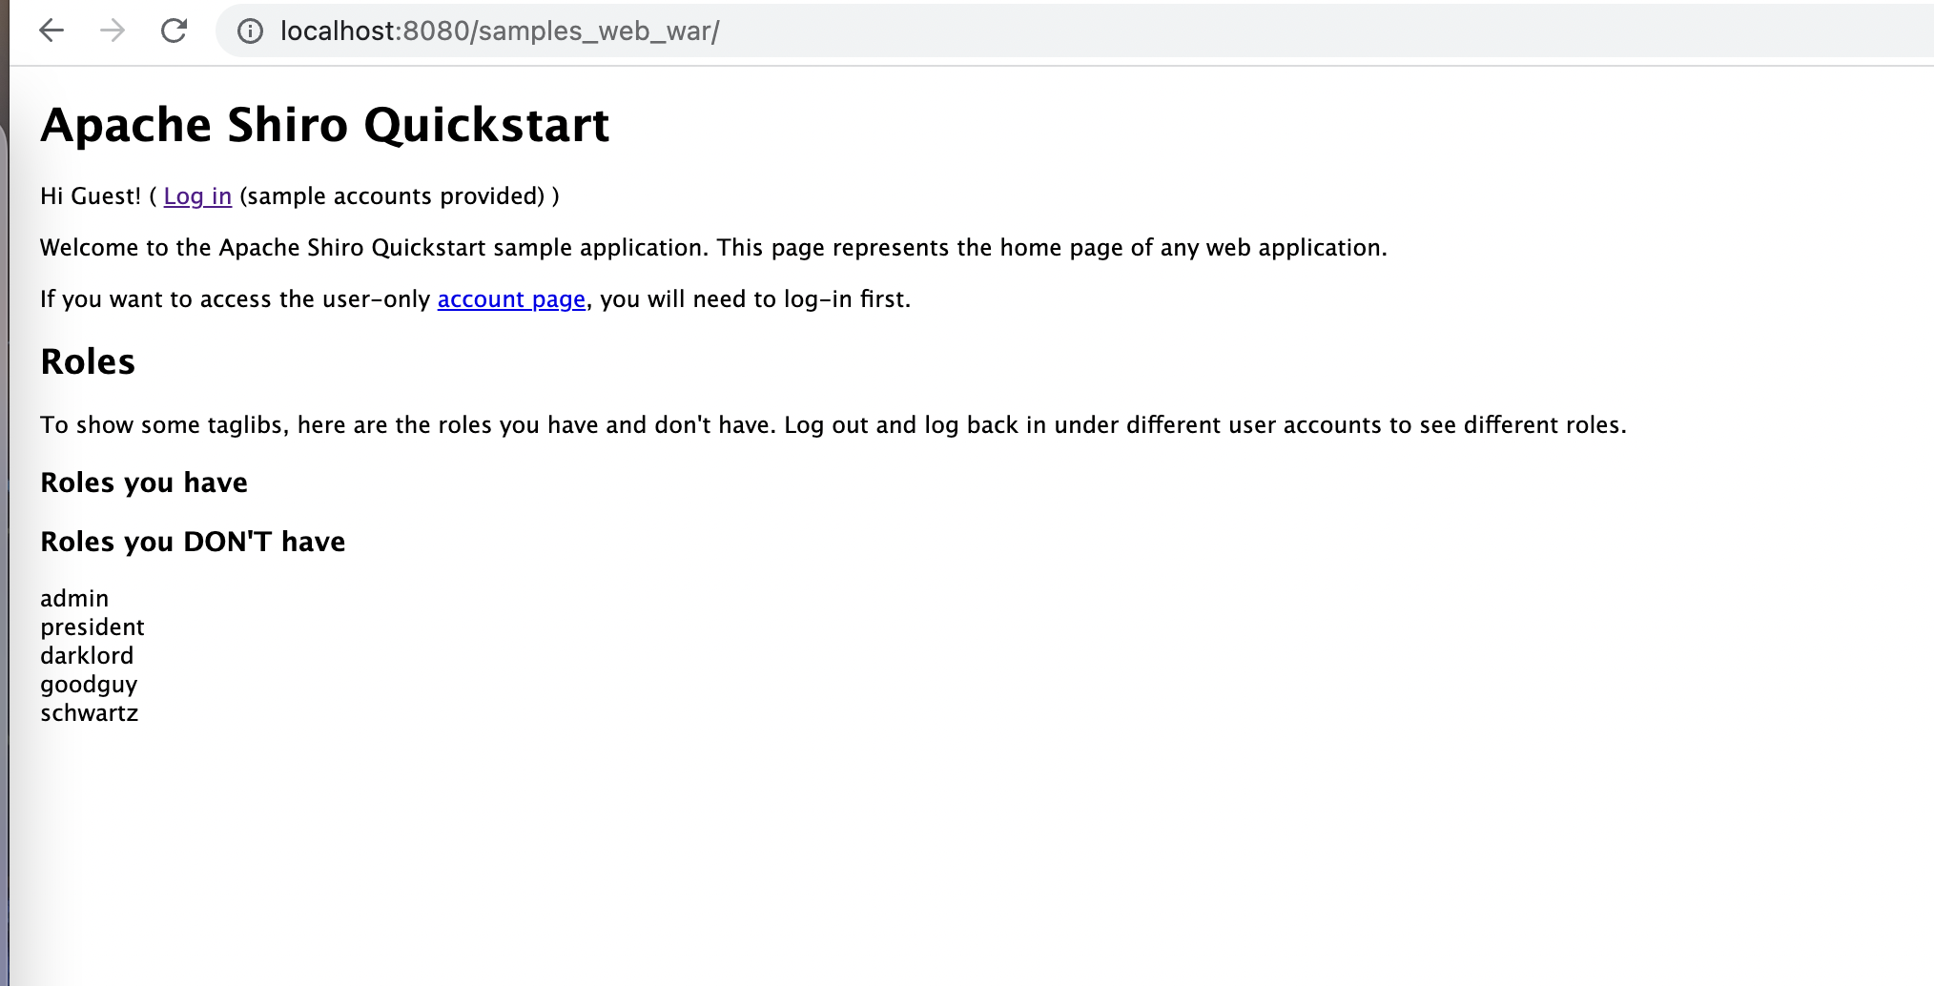1934x986 pixels.
Task: Click the browser forward arrow
Action: pyautogui.click(x=113, y=31)
